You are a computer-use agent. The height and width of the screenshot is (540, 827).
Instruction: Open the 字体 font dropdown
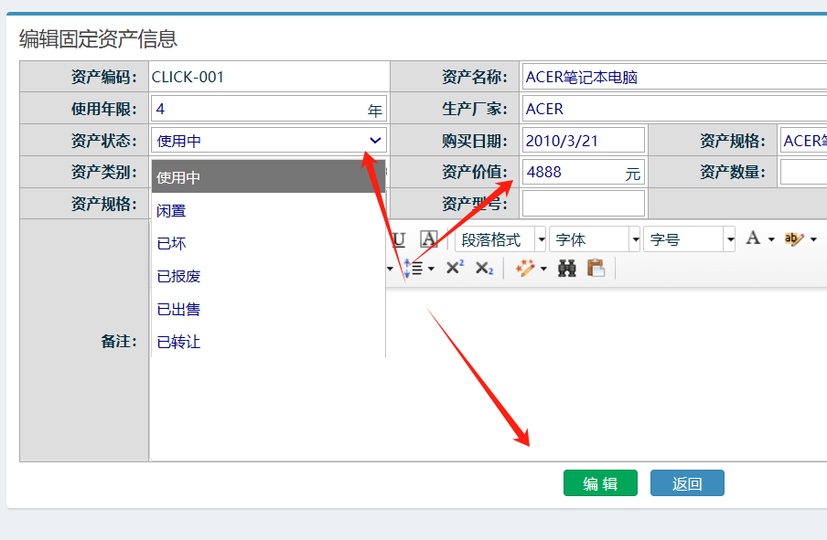pyautogui.click(x=594, y=239)
